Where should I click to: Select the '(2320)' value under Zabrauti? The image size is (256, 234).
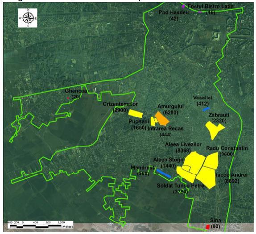(219, 121)
